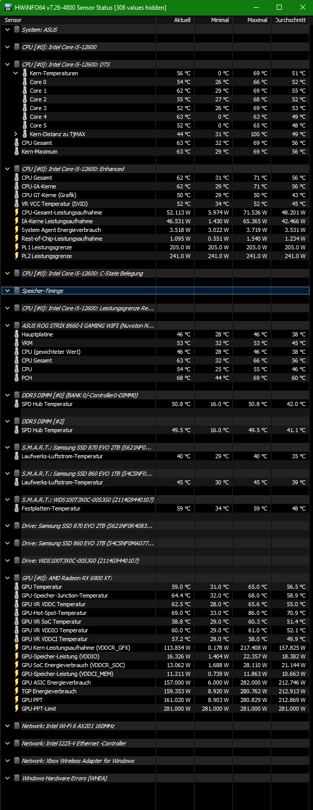
Task: Select the GPU VR VDDIO Temperatur row
Action: tap(155, 630)
